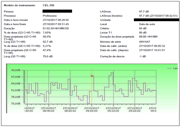180x127 pixels.
Task: Click the redacted Pessoa name field
Action: (57, 11)
